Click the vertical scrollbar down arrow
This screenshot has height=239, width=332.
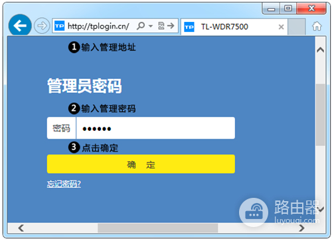pos(321,209)
